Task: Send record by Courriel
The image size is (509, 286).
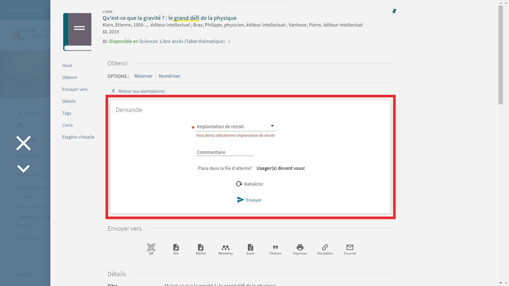Action: pyautogui.click(x=350, y=249)
